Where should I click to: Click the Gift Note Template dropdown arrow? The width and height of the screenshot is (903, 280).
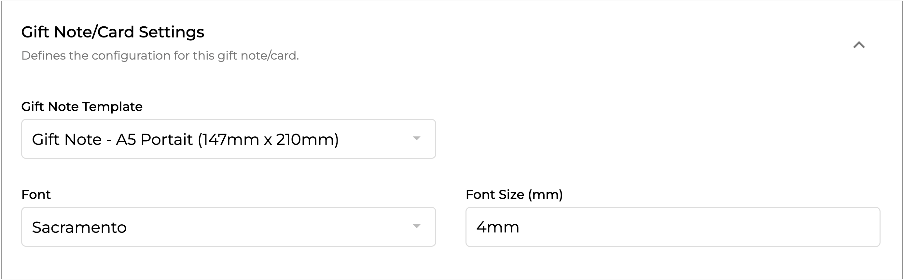[x=416, y=138]
